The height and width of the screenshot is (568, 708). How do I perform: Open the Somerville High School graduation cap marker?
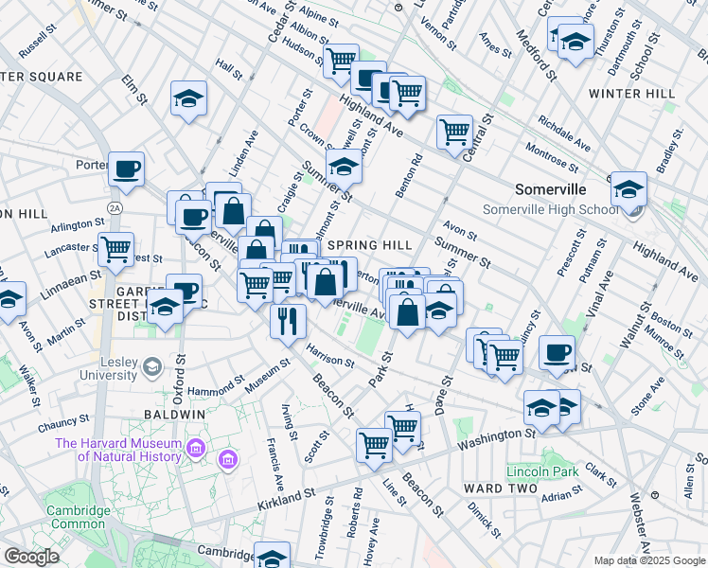(628, 190)
